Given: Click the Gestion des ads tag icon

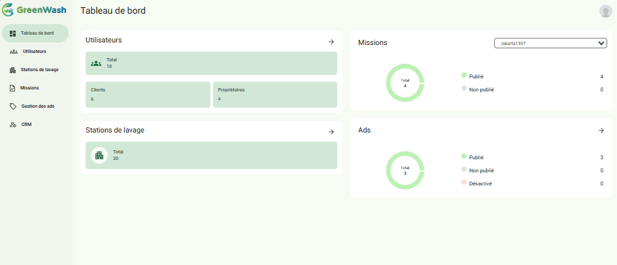Looking at the screenshot, I should pyautogui.click(x=13, y=106).
